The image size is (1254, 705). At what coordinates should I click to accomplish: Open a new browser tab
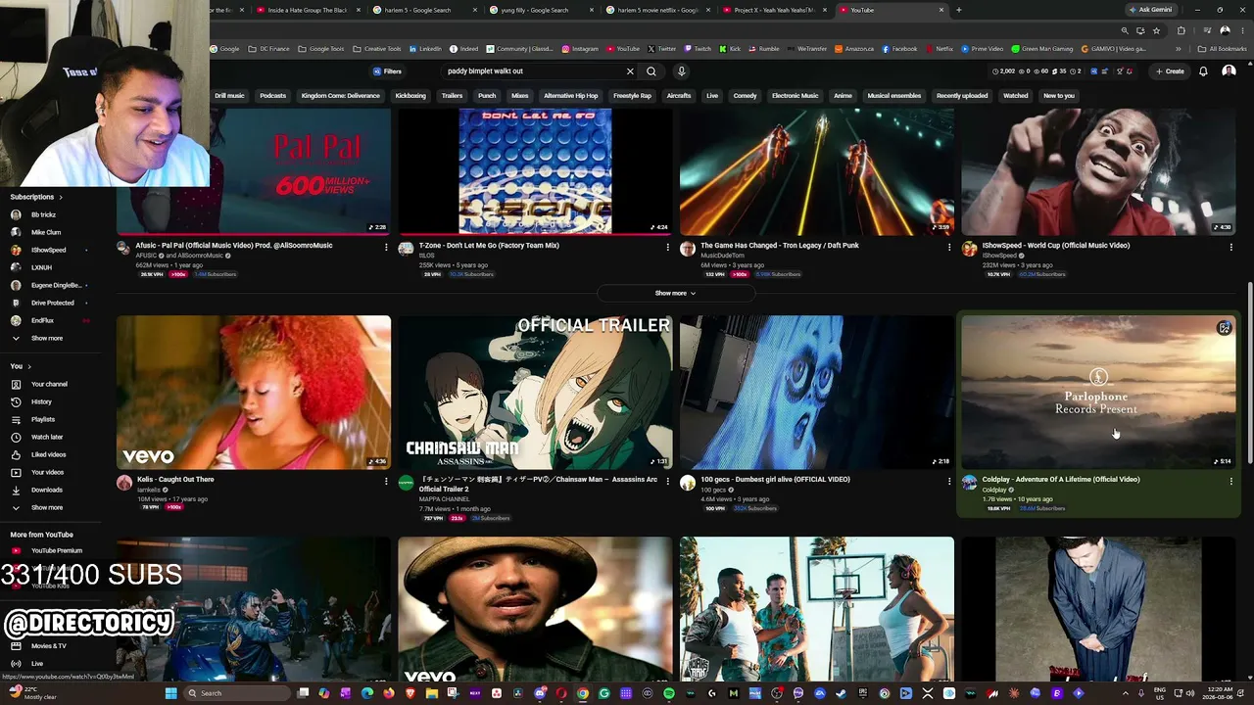point(958,10)
